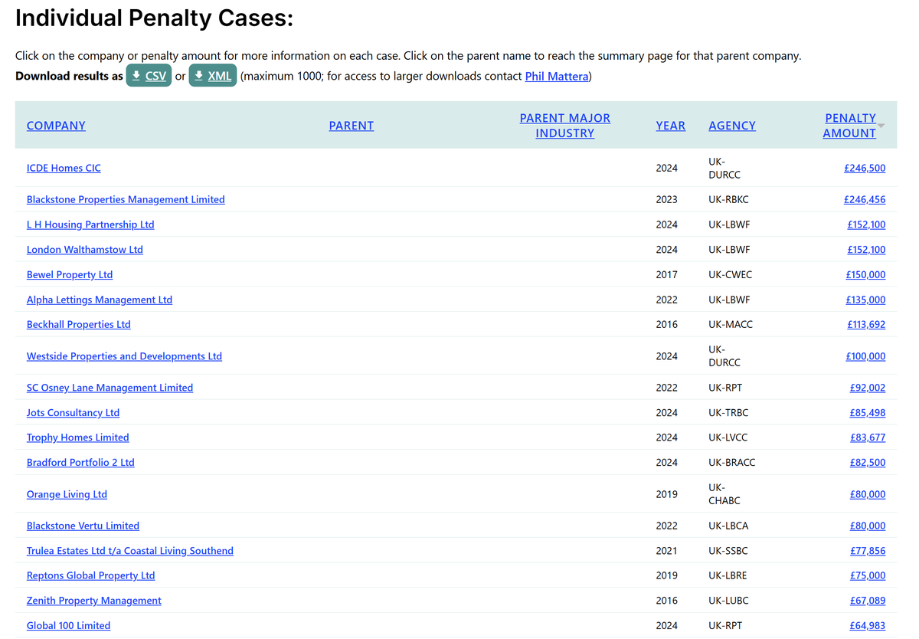Open Trophy Homes Limited case
Viewport: 919px width, 639px height.
[x=78, y=437]
